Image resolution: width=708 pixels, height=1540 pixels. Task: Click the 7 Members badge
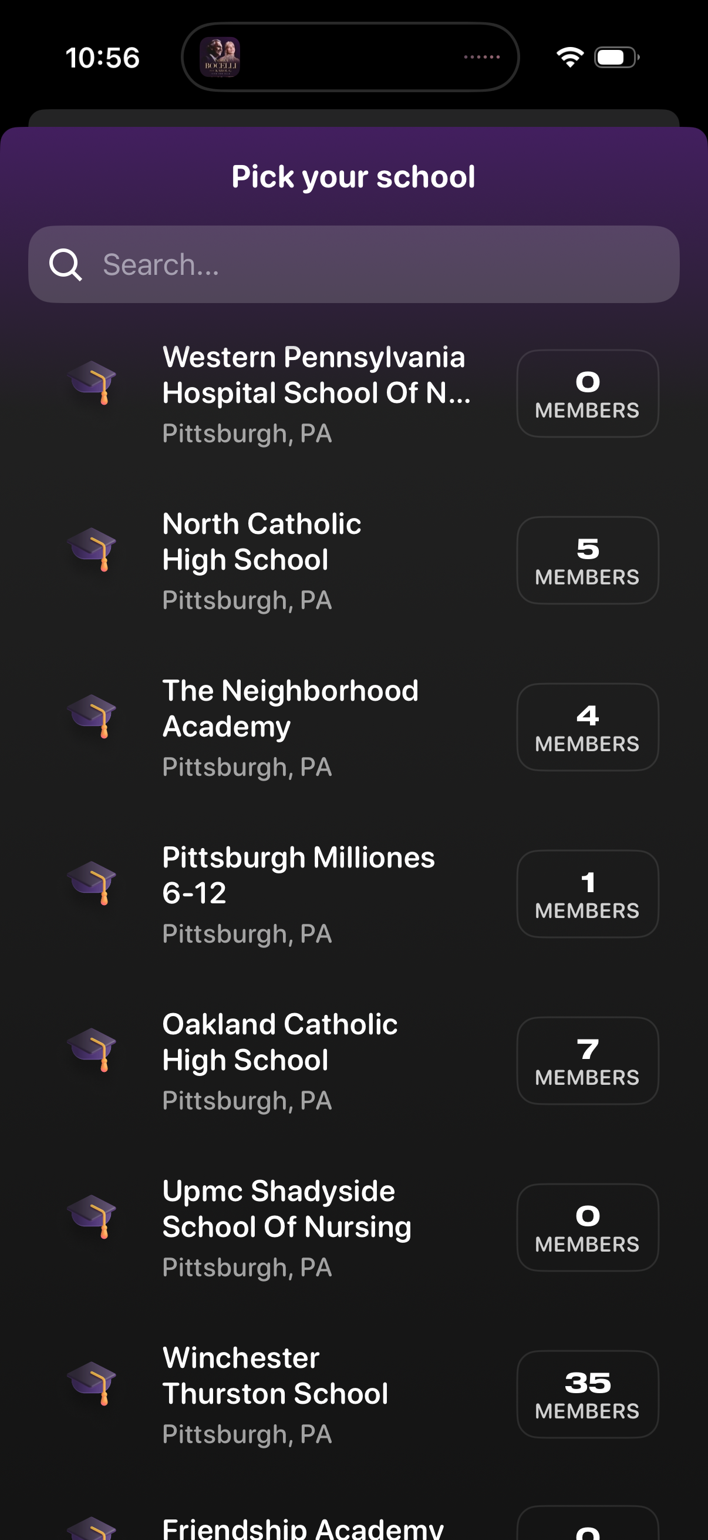coord(587,1061)
